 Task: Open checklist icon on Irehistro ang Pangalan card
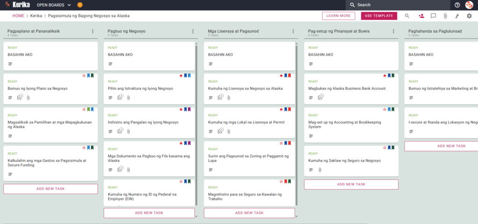(x=120, y=131)
